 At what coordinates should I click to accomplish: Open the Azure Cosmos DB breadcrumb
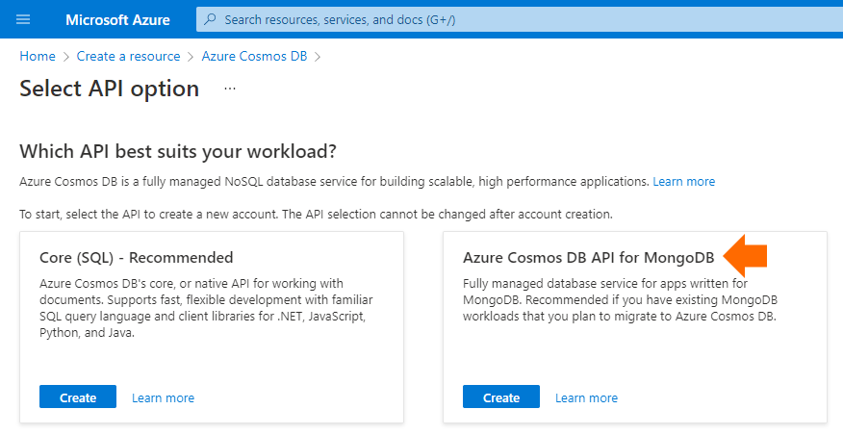coord(254,56)
